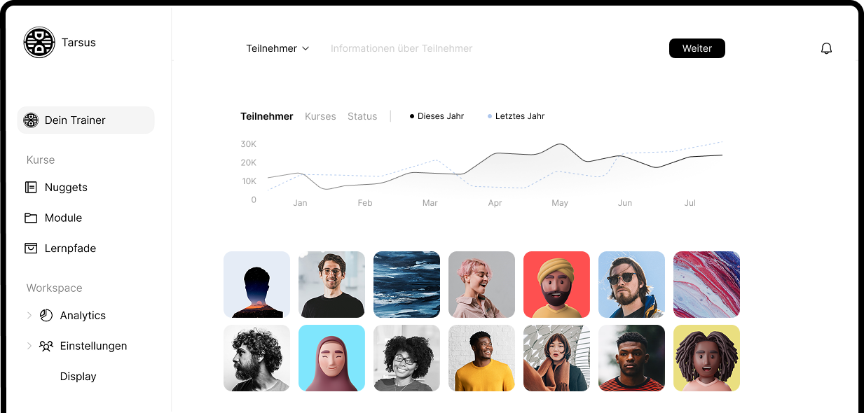Click the Tarsus logo icon

pos(39,43)
